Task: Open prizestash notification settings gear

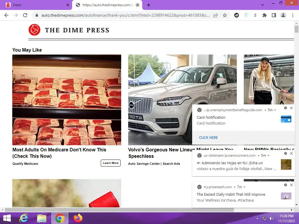Action: [286, 185]
